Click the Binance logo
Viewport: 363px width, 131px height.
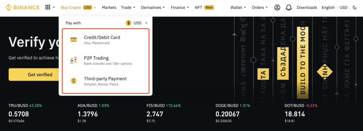[x=22, y=7]
